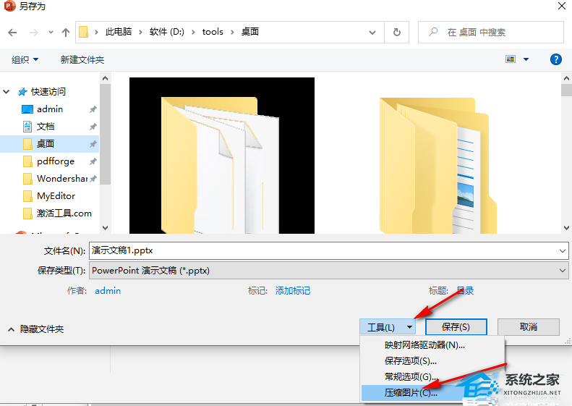Image resolution: width=572 pixels, height=406 pixels.
Task: Collapse the 快速访问 tree node
Action: [7, 92]
